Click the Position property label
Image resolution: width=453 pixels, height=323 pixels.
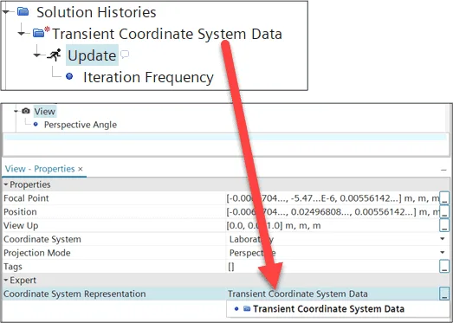click(20, 212)
